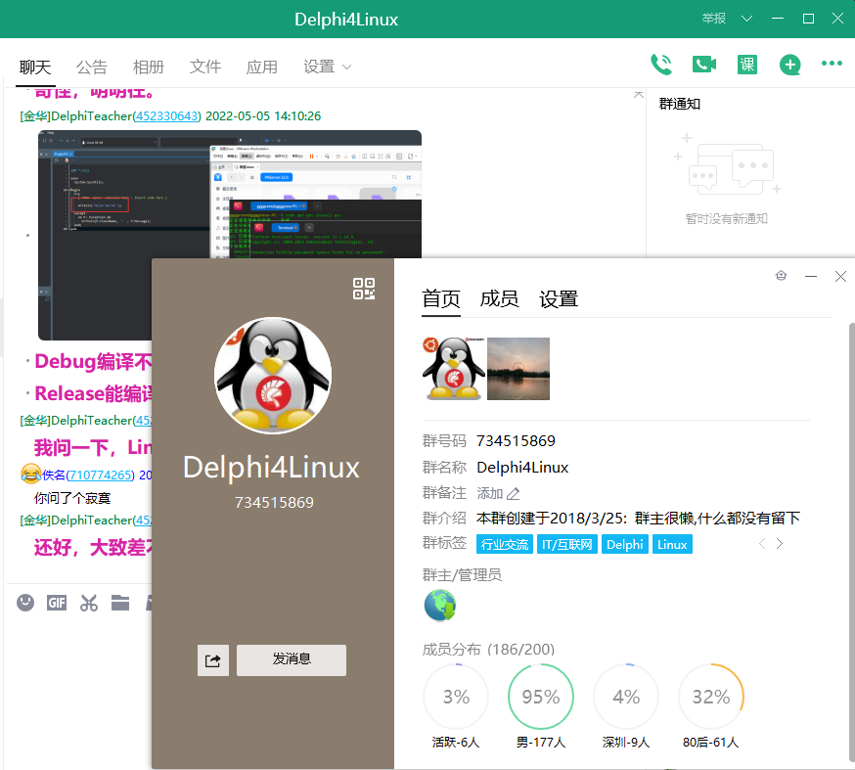Minimize the Delphi4Linux chat window
The width and height of the screenshot is (855, 770).
(x=778, y=19)
